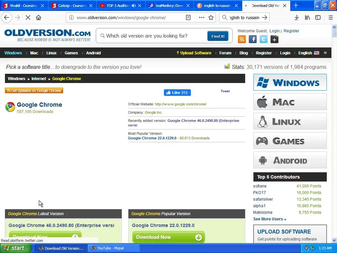This screenshot has width=337, height=253.
Task: Click the Google Chrome logo icon
Action: pyautogui.click(x=10, y=107)
